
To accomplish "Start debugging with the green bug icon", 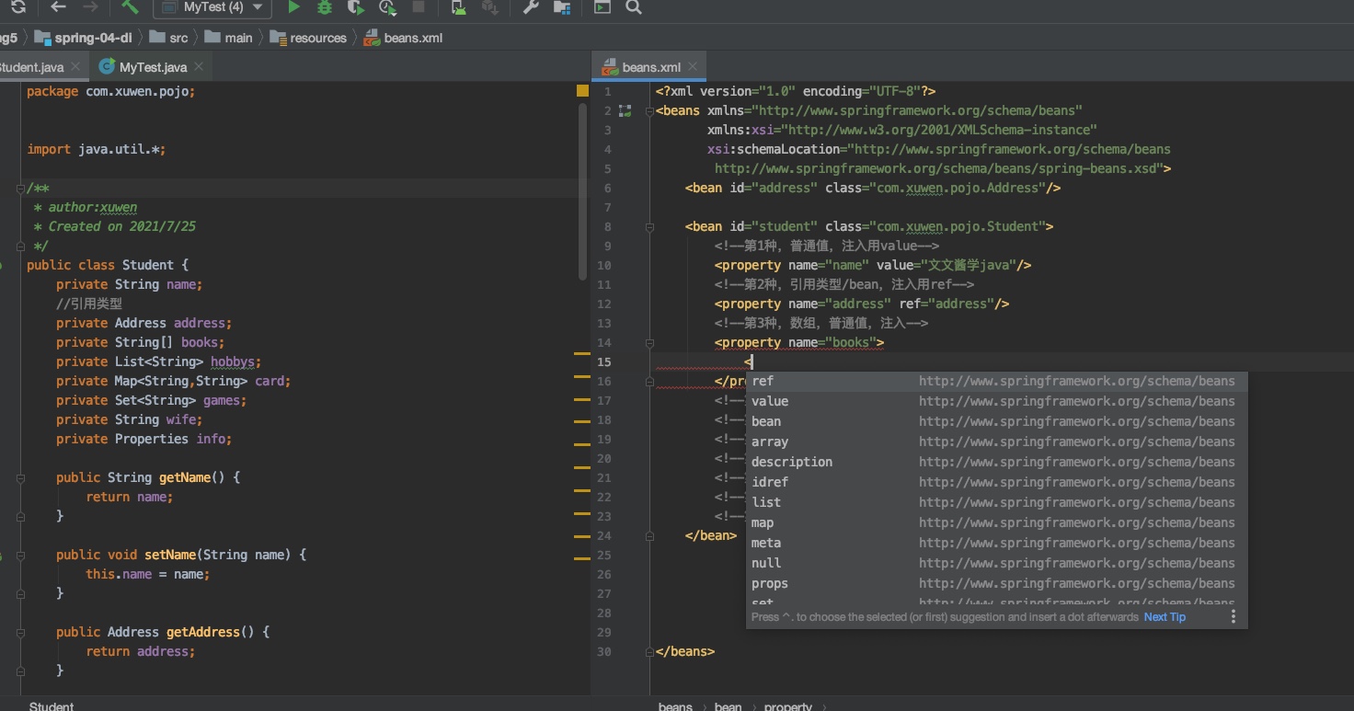I will tap(324, 7).
